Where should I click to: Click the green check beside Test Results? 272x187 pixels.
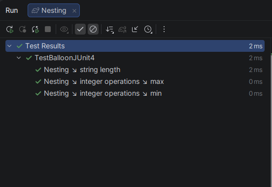pyautogui.click(x=20, y=46)
